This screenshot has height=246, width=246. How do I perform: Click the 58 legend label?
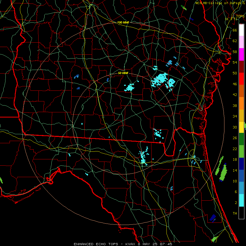click(235, 52)
